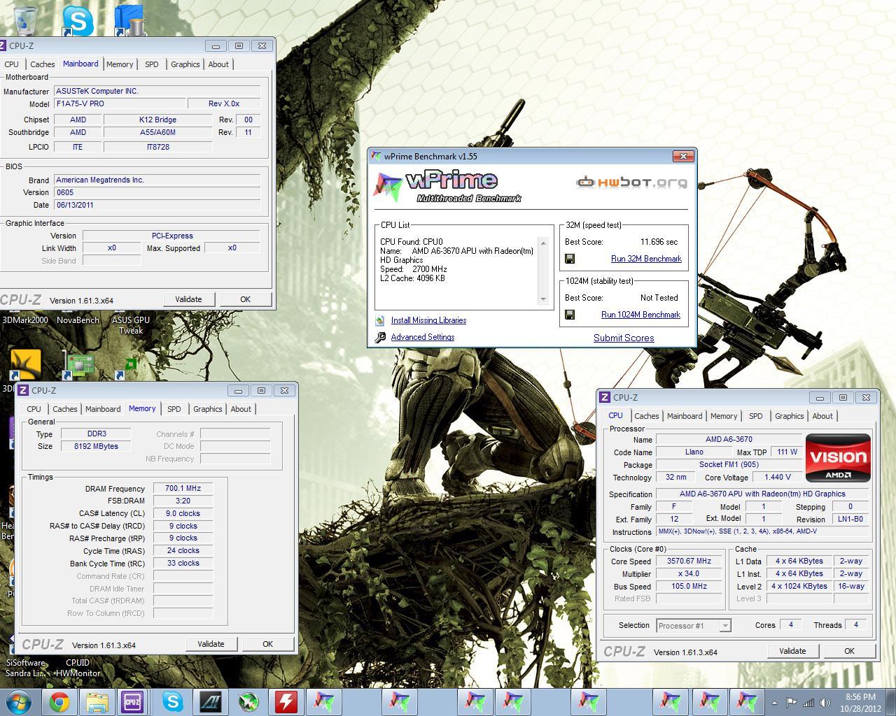Viewport: 896px width, 716px height.
Task: Select the F1A75-V PRO model field
Action: click(x=120, y=103)
